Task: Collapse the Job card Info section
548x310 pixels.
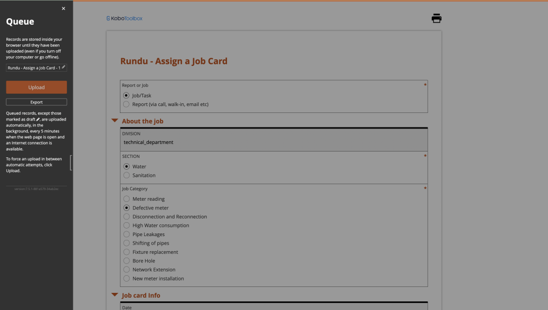Action: (x=115, y=295)
